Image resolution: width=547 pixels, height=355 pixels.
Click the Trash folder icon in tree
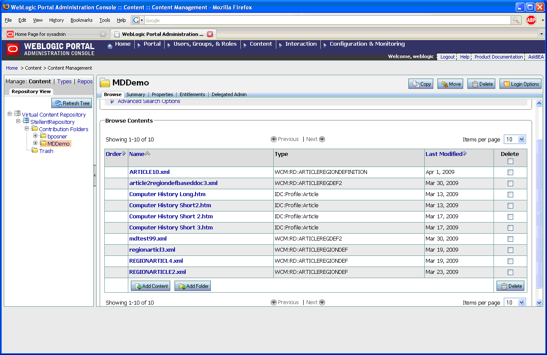35,150
